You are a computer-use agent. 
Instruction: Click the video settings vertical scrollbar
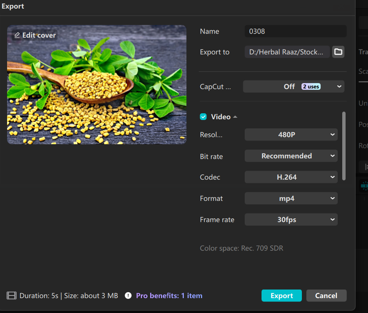tap(344, 146)
